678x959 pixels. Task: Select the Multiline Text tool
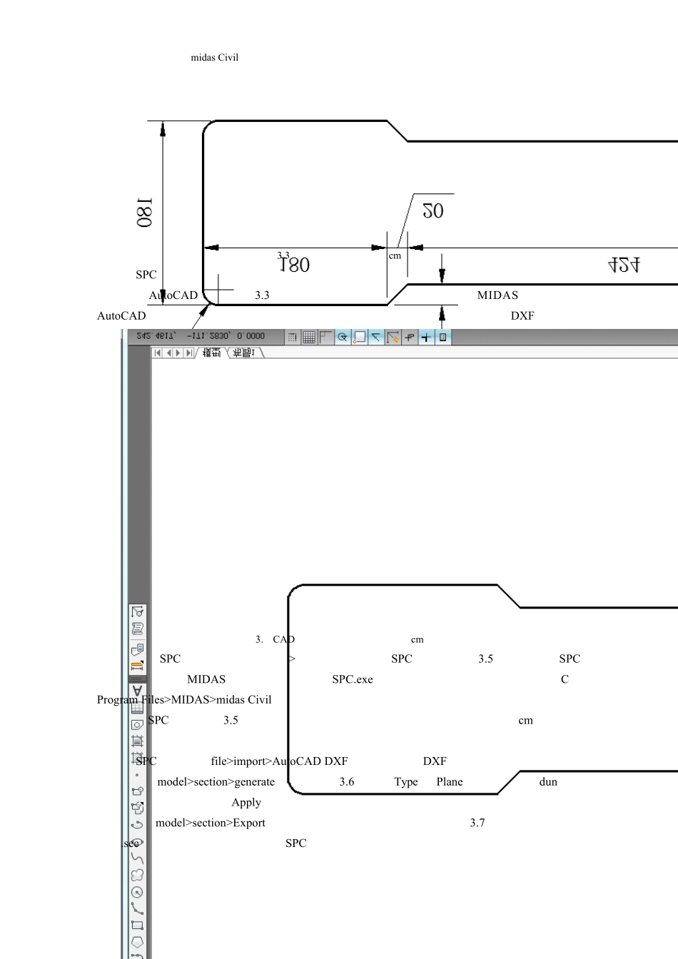[x=137, y=691]
